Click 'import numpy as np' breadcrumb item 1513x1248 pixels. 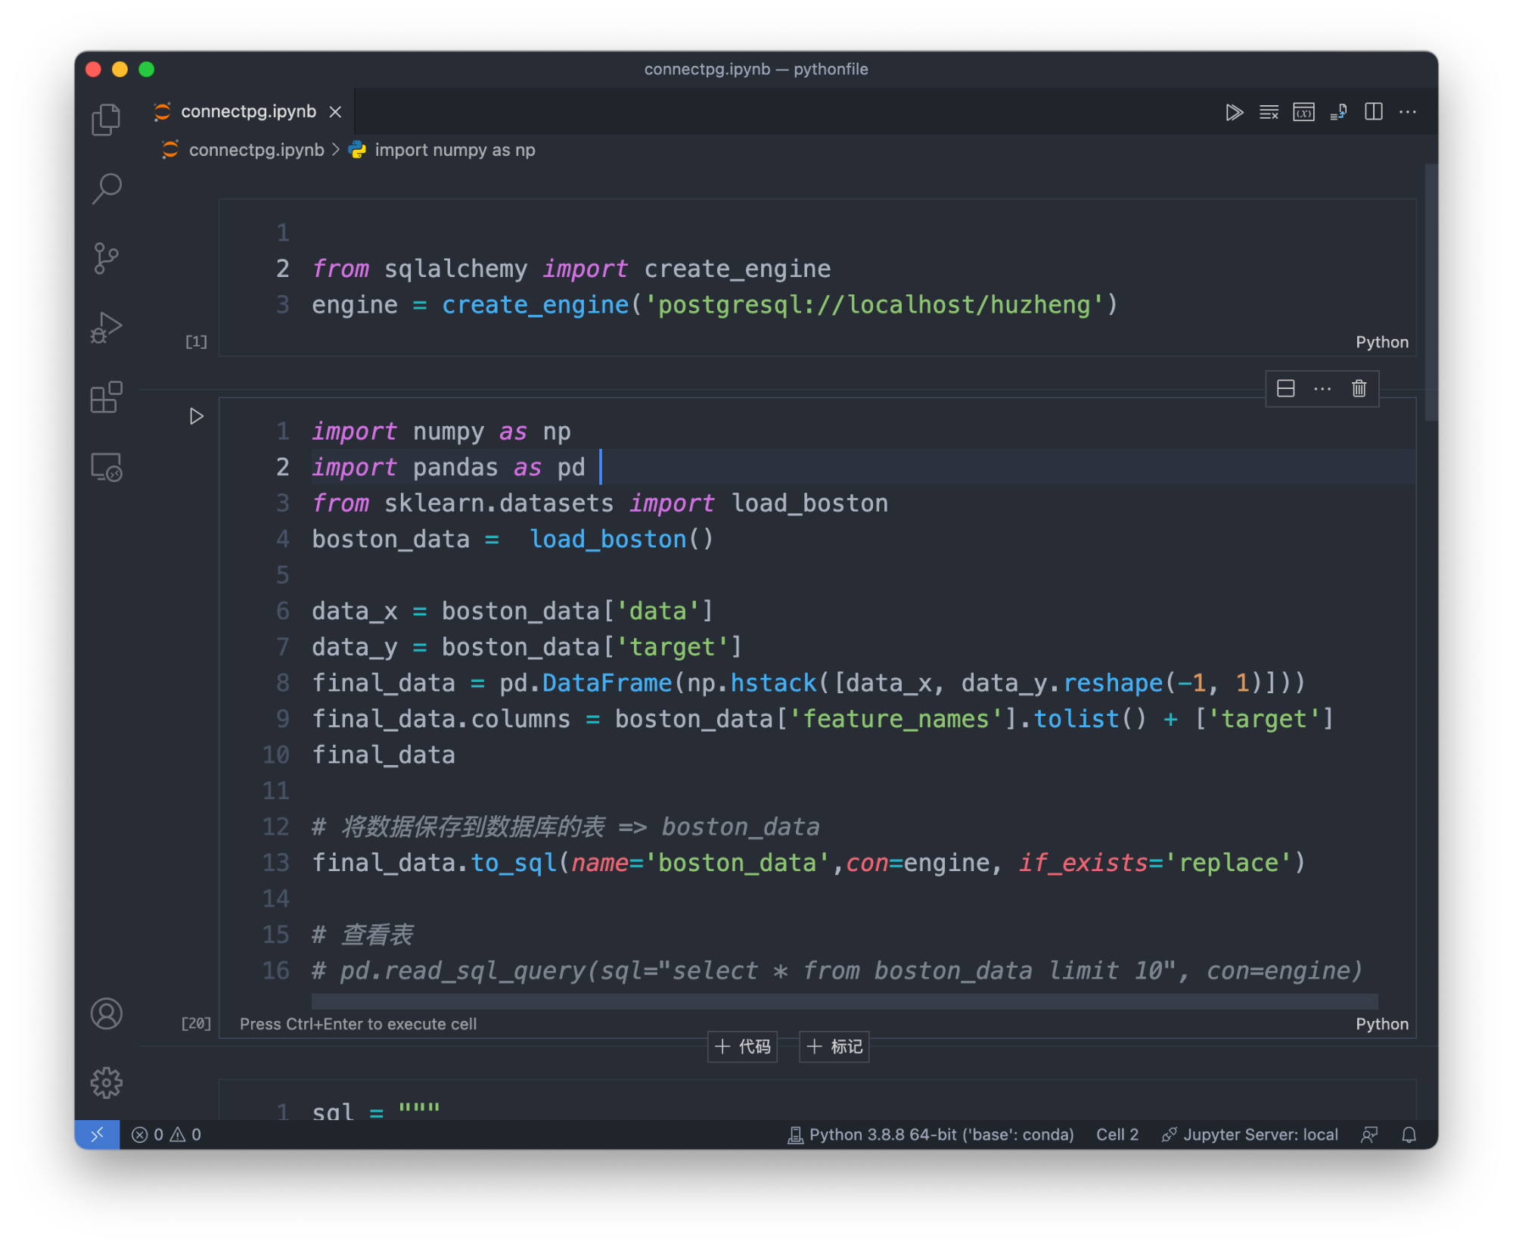tap(455, 150)
